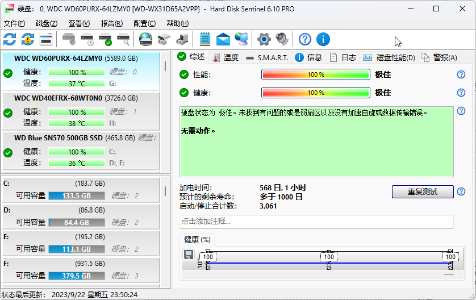Switch to the 信息 tab
476x300 pixels.
(x=308, y=57)
